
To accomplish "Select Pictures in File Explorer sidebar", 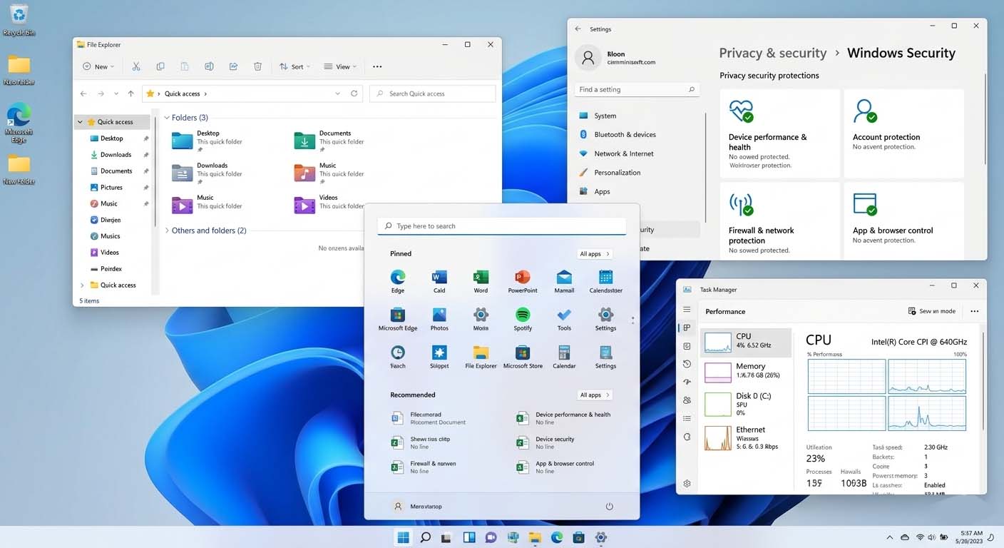I will pyautogui.click(x=112, y=187).
